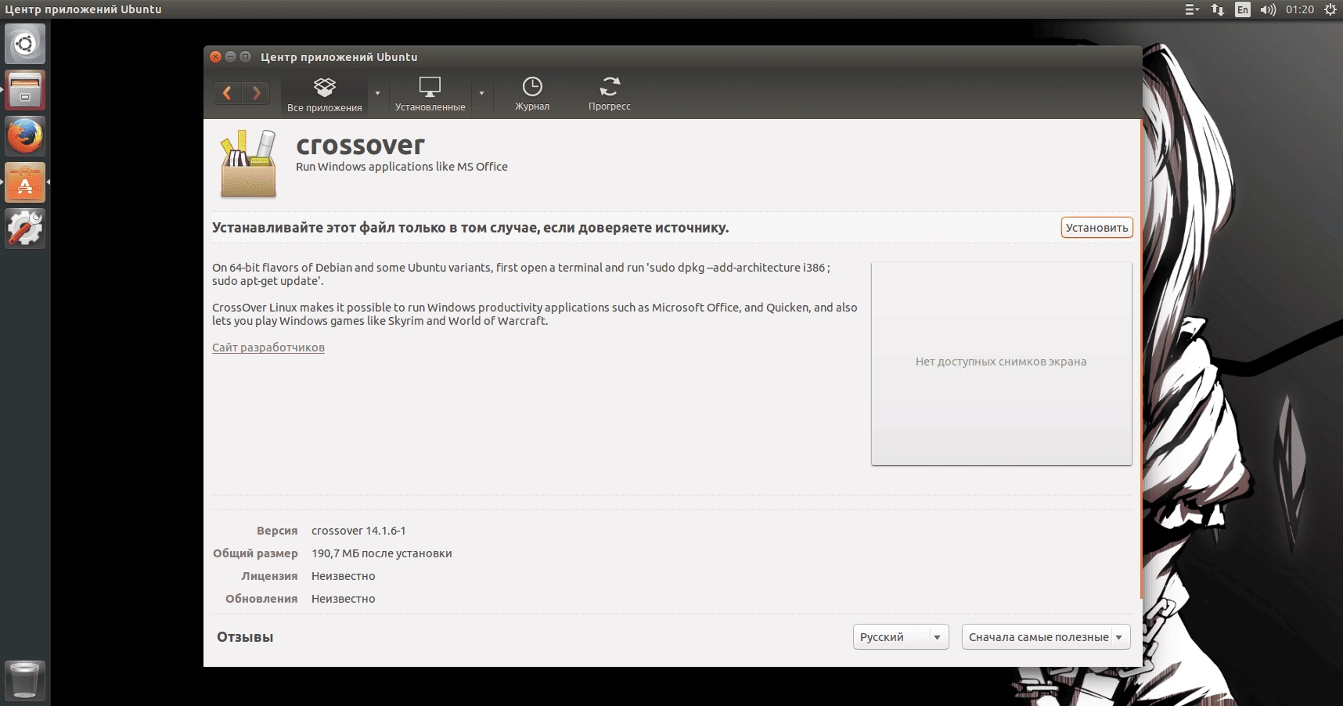
Task: Open the Ubuntu Dash launcher icon
Action: [x=25, y=44]
